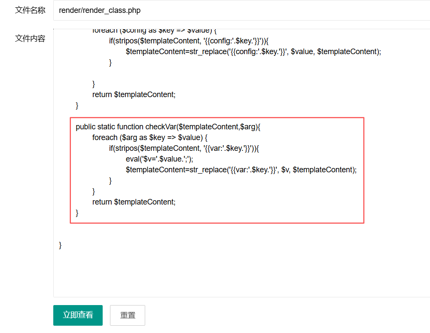Viewport: 430px width, 333px height.
Task: Click the 立即查看 button
Action: click(78, 315)
